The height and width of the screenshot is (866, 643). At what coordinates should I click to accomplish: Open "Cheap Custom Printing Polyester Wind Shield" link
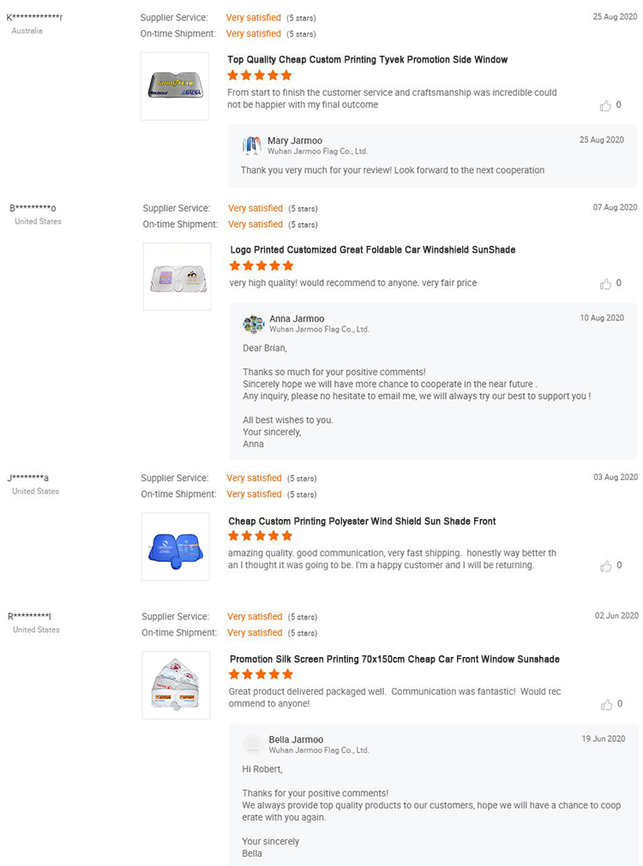(362, 521)
